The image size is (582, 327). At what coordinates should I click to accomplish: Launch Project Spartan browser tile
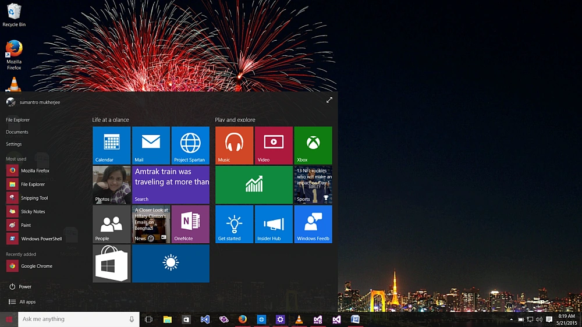190,145
